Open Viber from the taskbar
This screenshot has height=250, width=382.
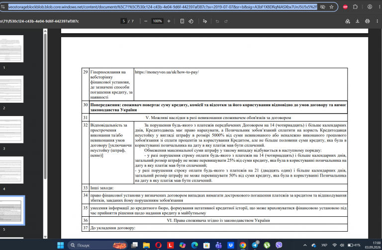pyautogui.click(x=279, y=245)
